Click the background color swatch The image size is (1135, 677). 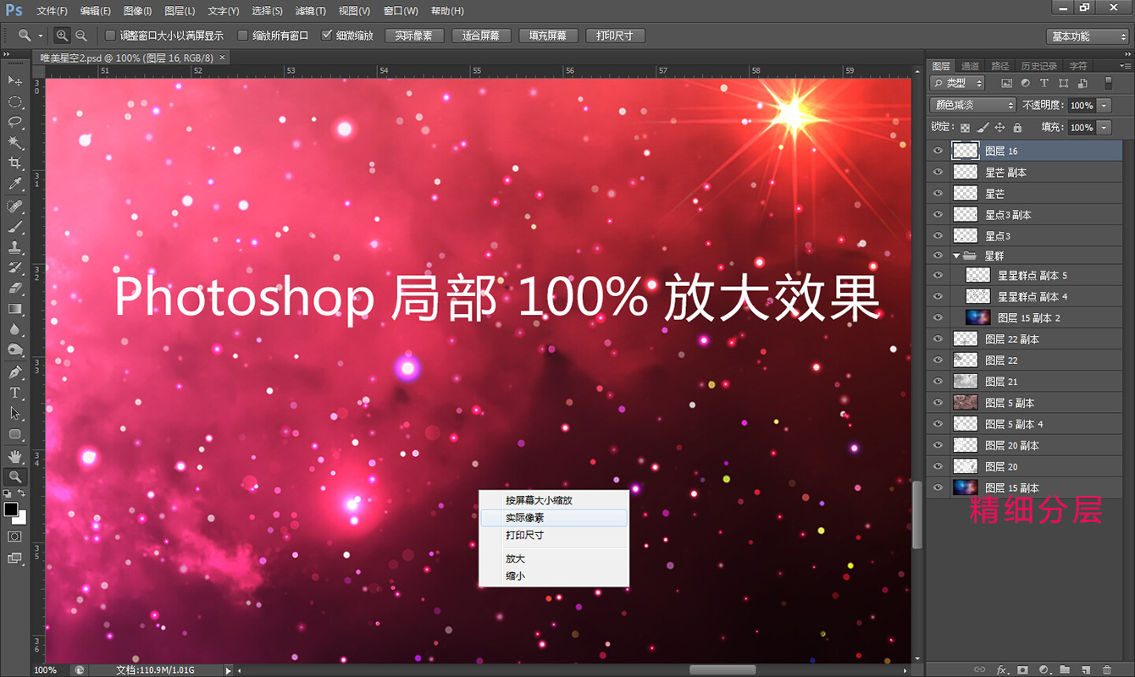(x=19, y=518)
